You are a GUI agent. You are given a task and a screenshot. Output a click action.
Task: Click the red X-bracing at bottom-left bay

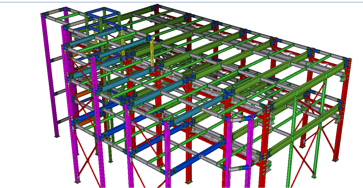tap(86, 160)
